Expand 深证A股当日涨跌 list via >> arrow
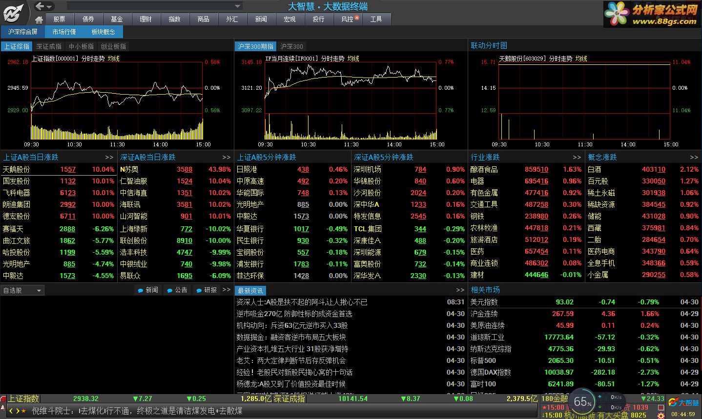 [x=226, y=157]
